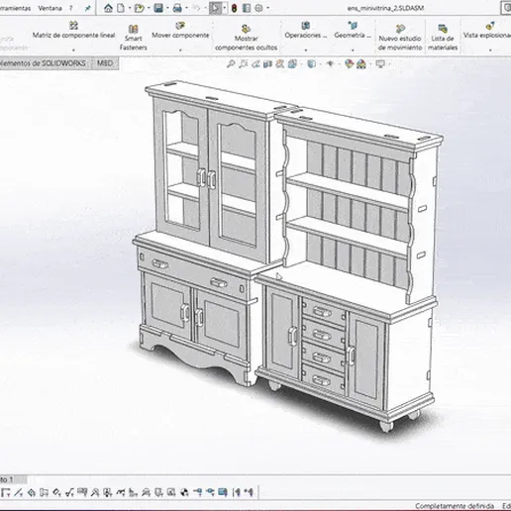The image size is (511, 511).
Task: Click the Home icon in top toolbar
Action: [x=108, y=8]
